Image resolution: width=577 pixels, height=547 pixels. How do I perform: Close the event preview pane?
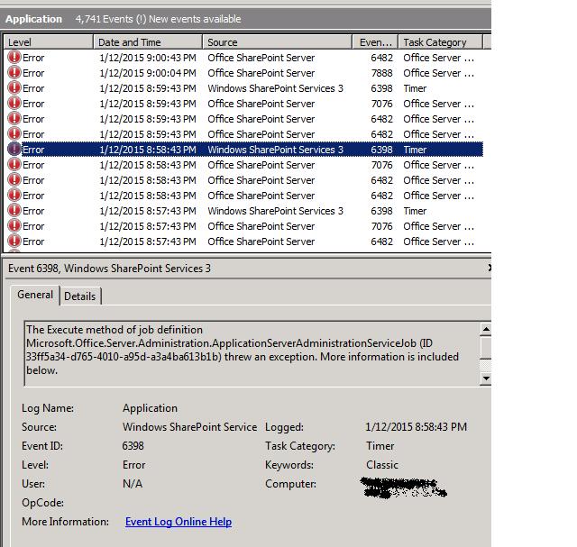click(x=489, y=268)
